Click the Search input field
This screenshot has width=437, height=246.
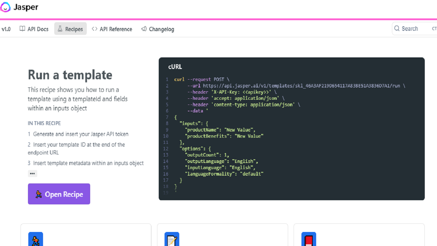coord(414,29)
